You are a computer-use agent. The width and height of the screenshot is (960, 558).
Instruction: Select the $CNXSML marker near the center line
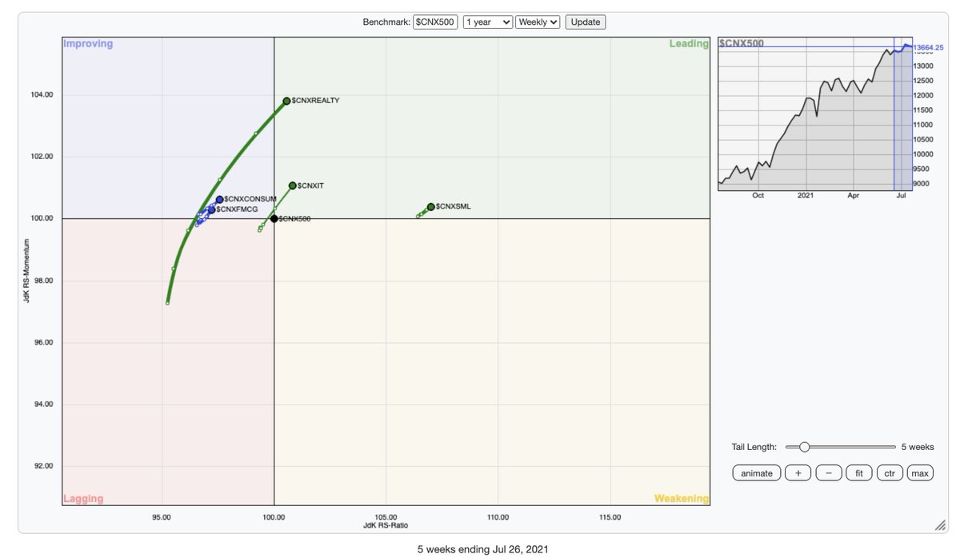pos(430,206)
